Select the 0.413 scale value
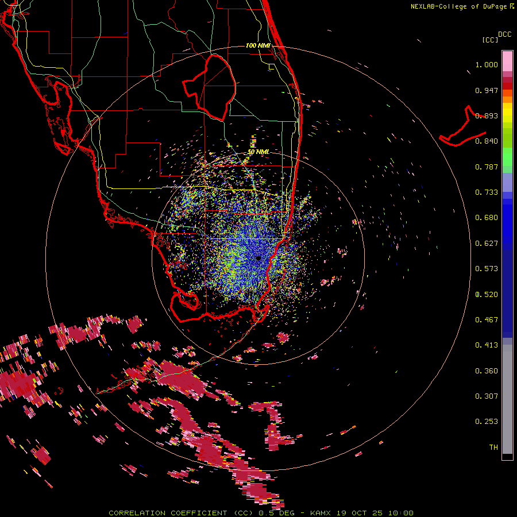The width and height of the screenshot is (517, 517). click(487, 345)
